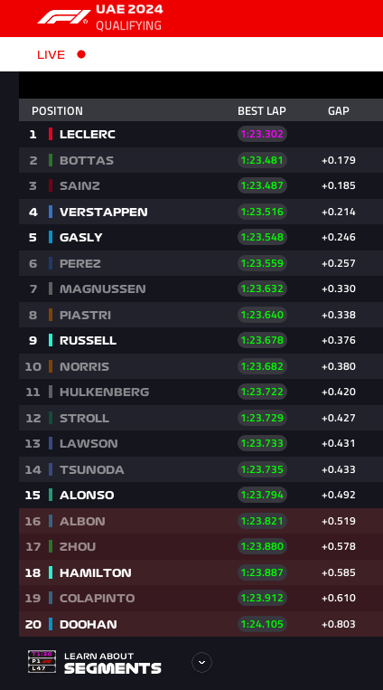This screenshot has width=383, height=690.
Task: Select Leclerc's purple 1:23.302 best lap
Action: (x=262, y=134)
